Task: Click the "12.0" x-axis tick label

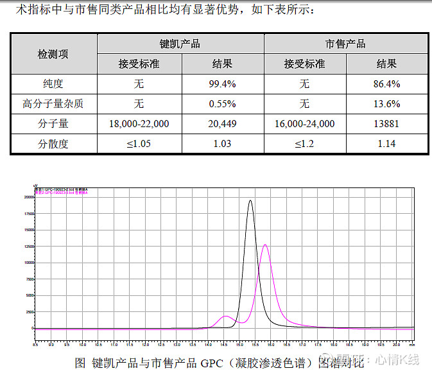Action: pos(146,344)
